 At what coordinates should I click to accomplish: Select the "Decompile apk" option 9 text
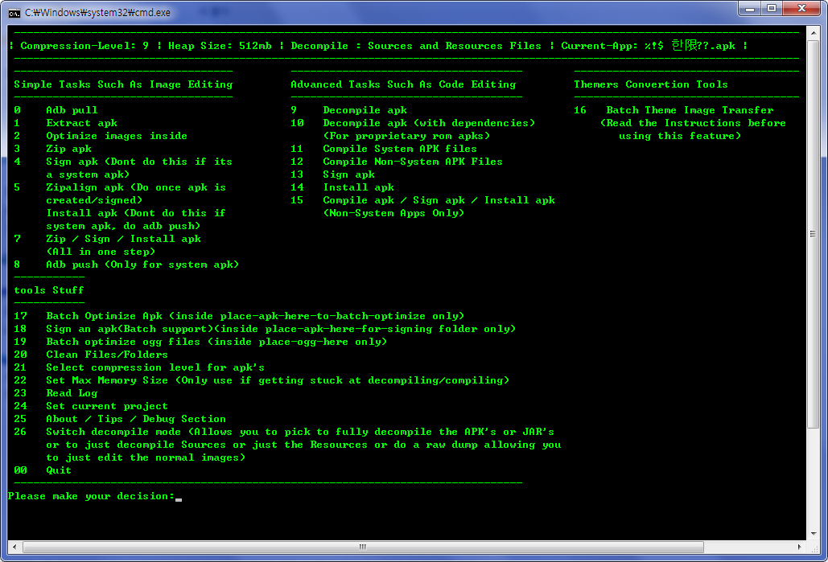click(365, 110)
